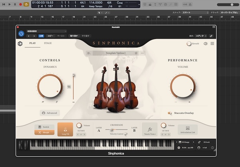This screenshot has width=240, height=167.
Task: Open the info icon in keyboard panel
Action: 212,147
